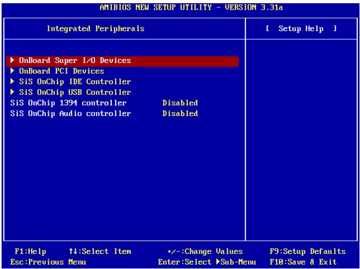Viewport: 360px width, 269px height.
Task: Select the SiS OnChip Audio controller label
Action: point(70,113)
